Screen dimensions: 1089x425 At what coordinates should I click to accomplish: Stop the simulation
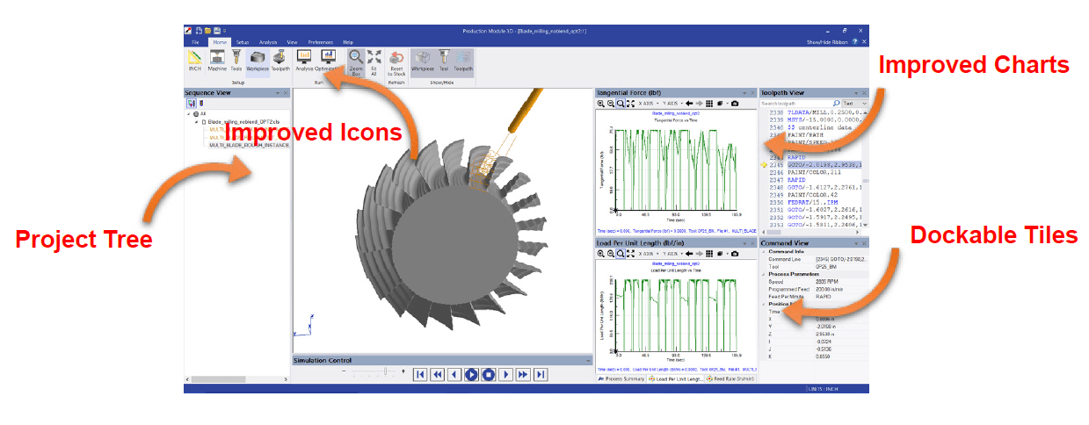(489, 374)
